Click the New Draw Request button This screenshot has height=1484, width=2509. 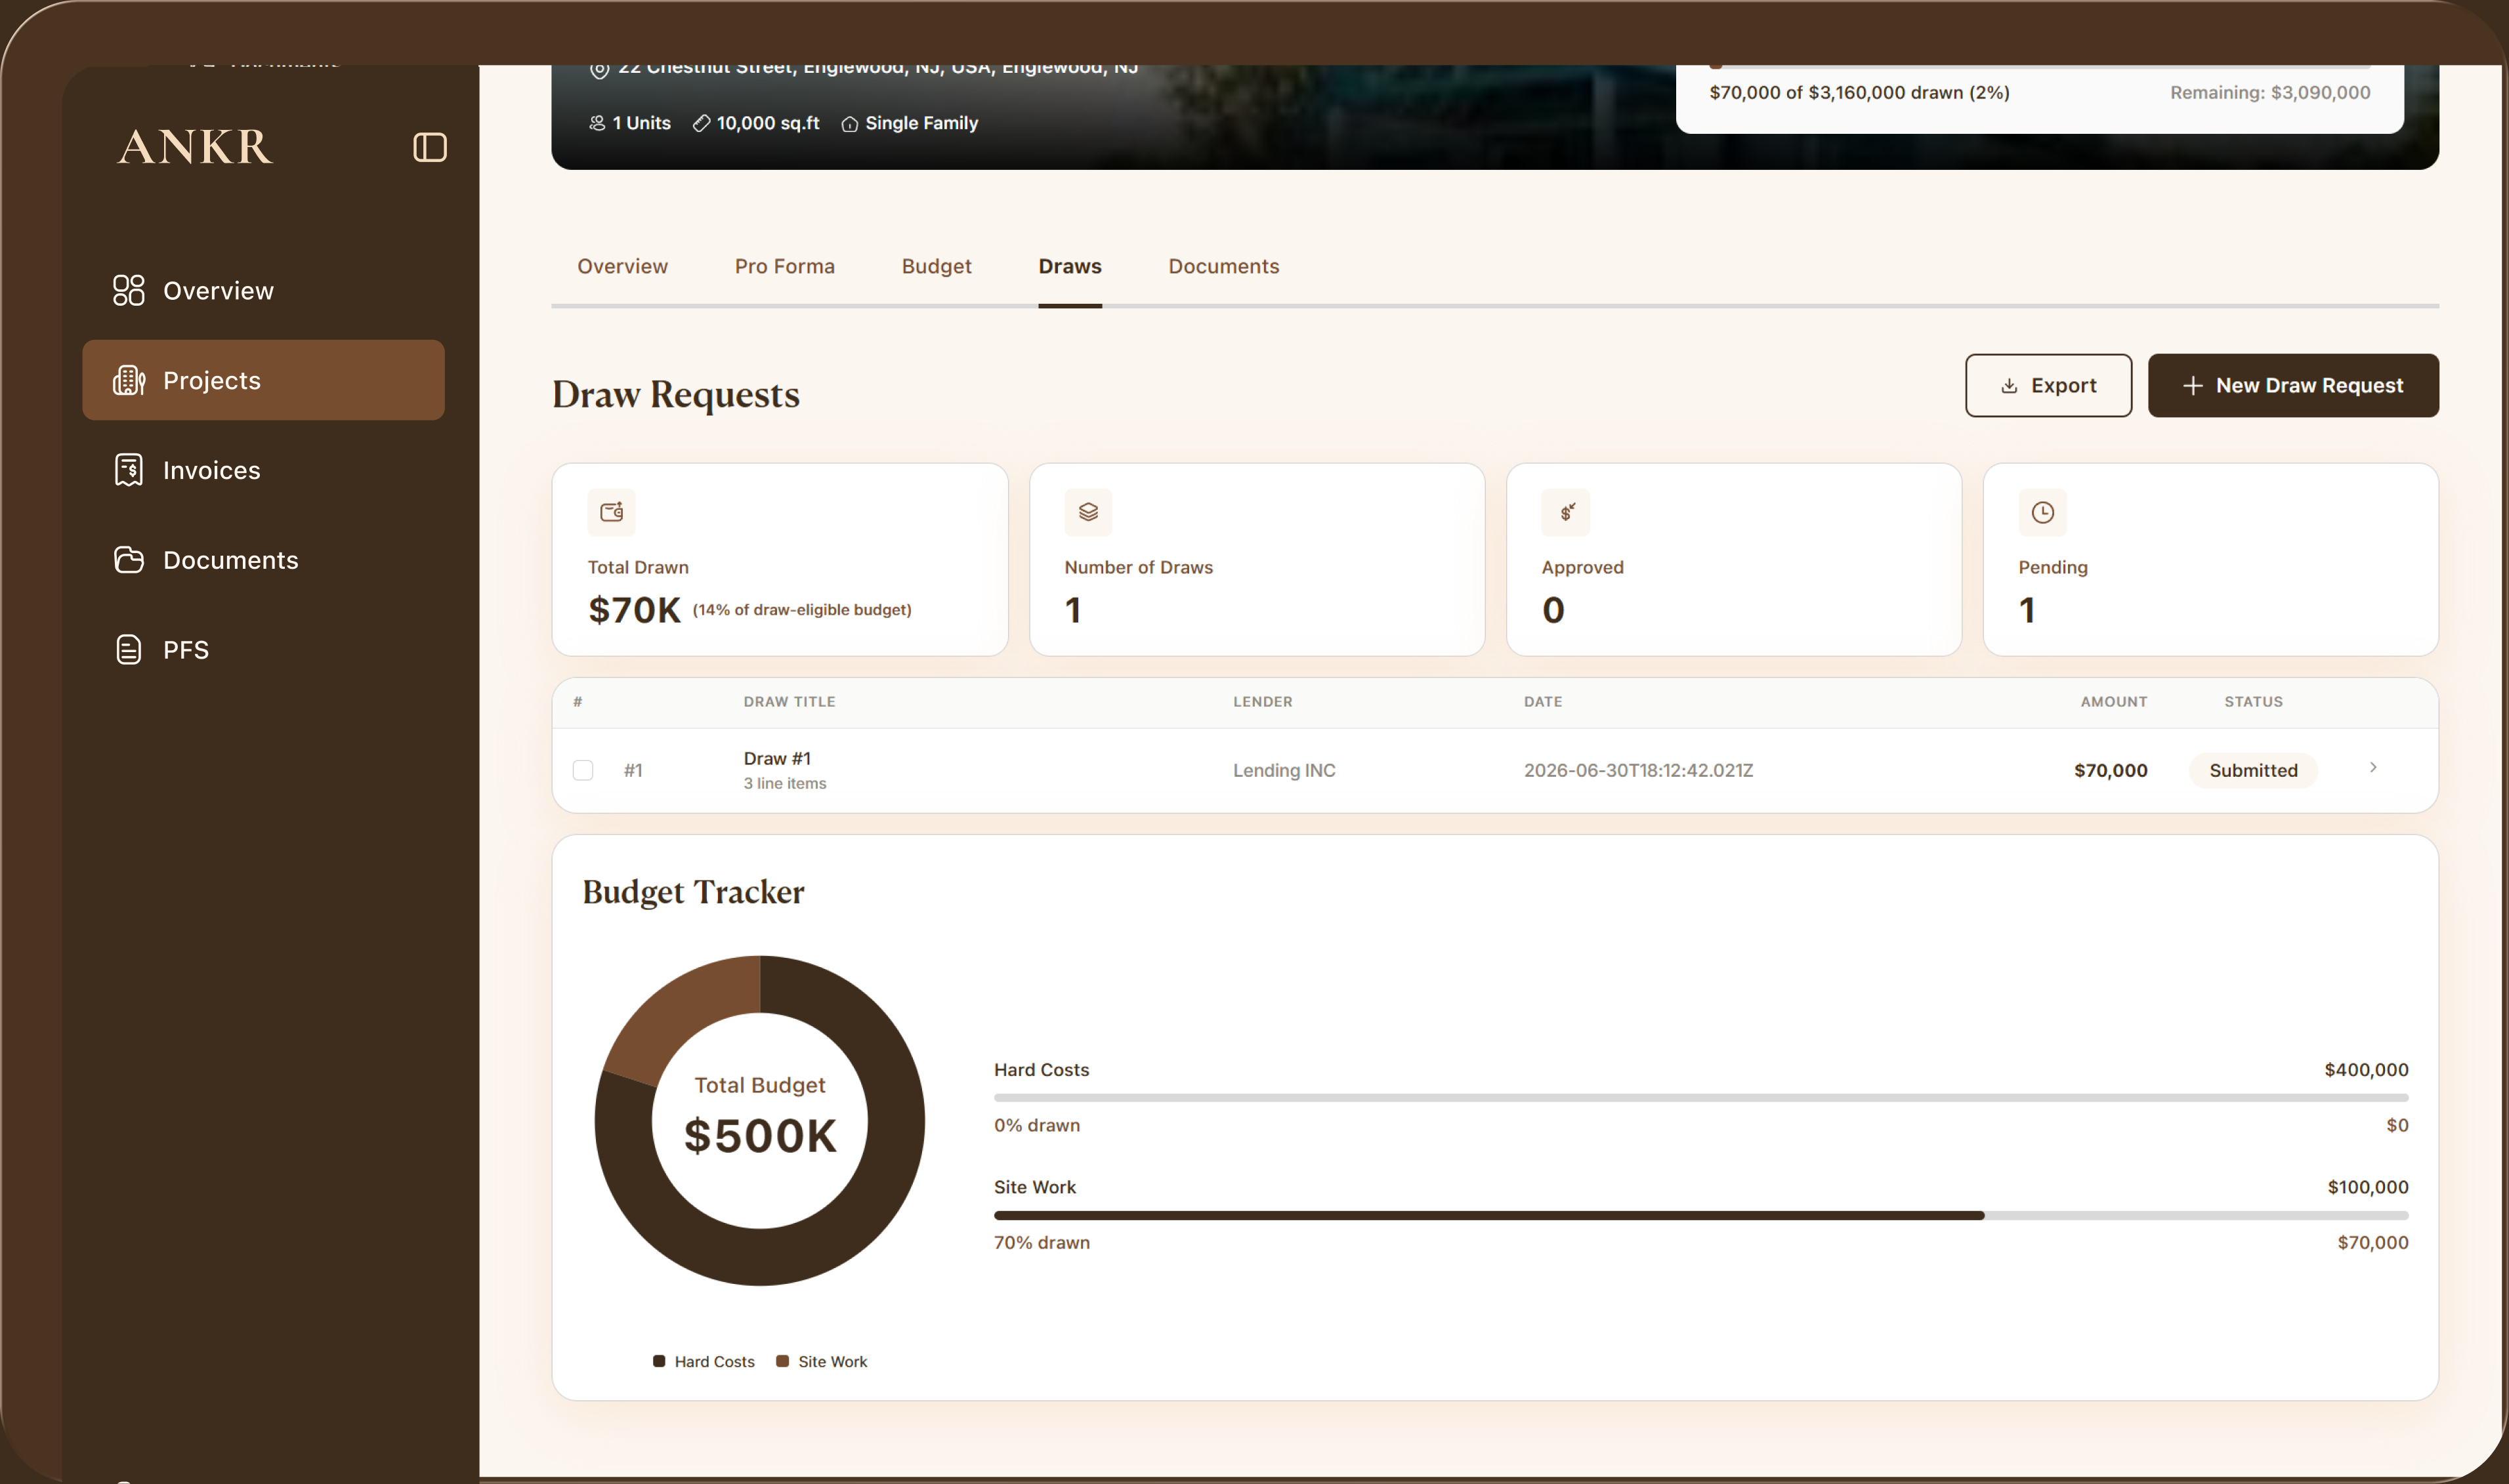click(x=2293, y=386)
